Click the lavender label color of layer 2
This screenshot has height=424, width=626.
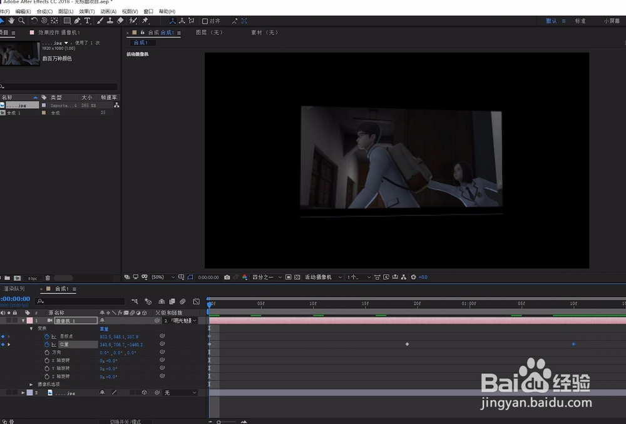[x=29, y=393]
